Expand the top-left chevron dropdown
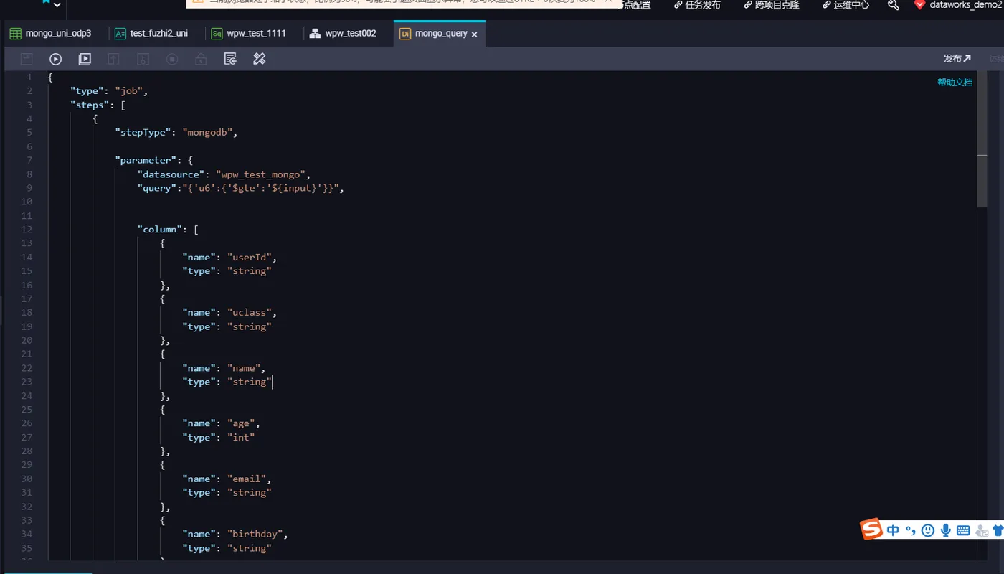This screenshot has width=1004, height=574. click(57, 5)
